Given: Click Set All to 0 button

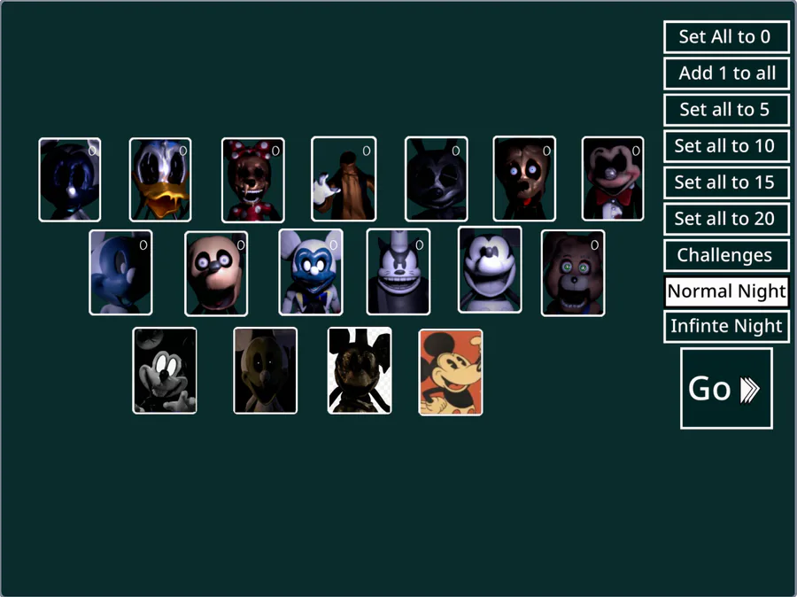Looking at the screenshot, I should pos(726,36).
